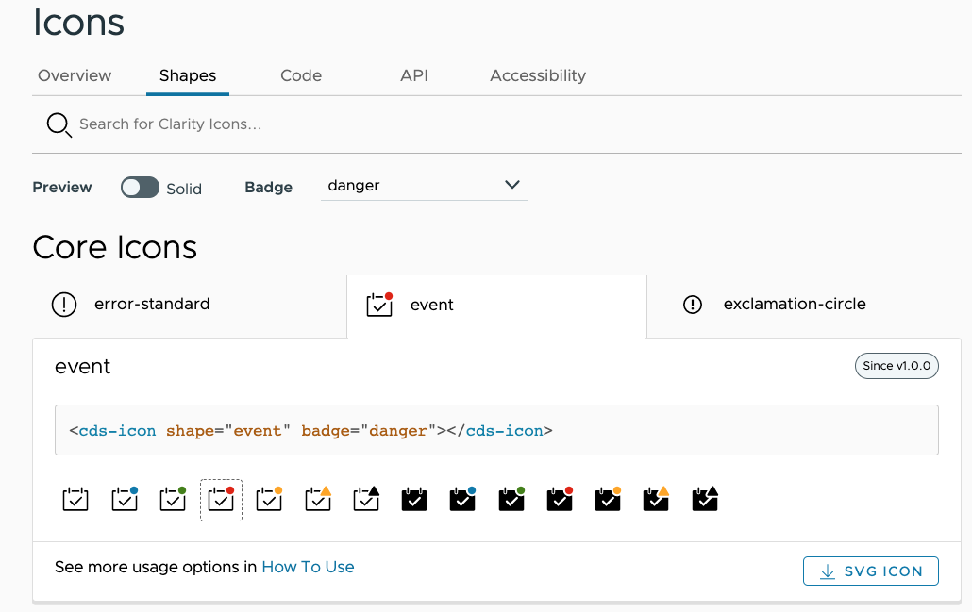Select solid event icon with blue badge

point(463,499)
